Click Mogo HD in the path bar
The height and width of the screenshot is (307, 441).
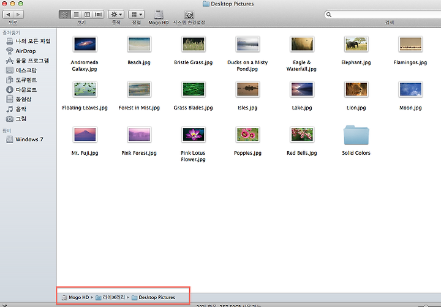pyautogui.click(x=75, y=297)
